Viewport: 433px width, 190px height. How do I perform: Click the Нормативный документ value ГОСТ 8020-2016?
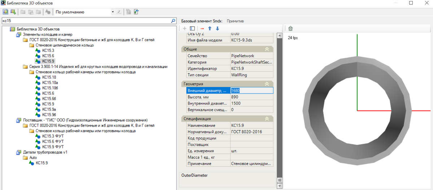pyautogui.click(x=252, y=132)
